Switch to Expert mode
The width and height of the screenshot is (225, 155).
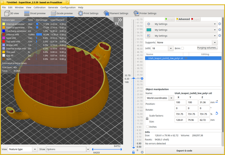pyautogui.click(x=196, y=19)
